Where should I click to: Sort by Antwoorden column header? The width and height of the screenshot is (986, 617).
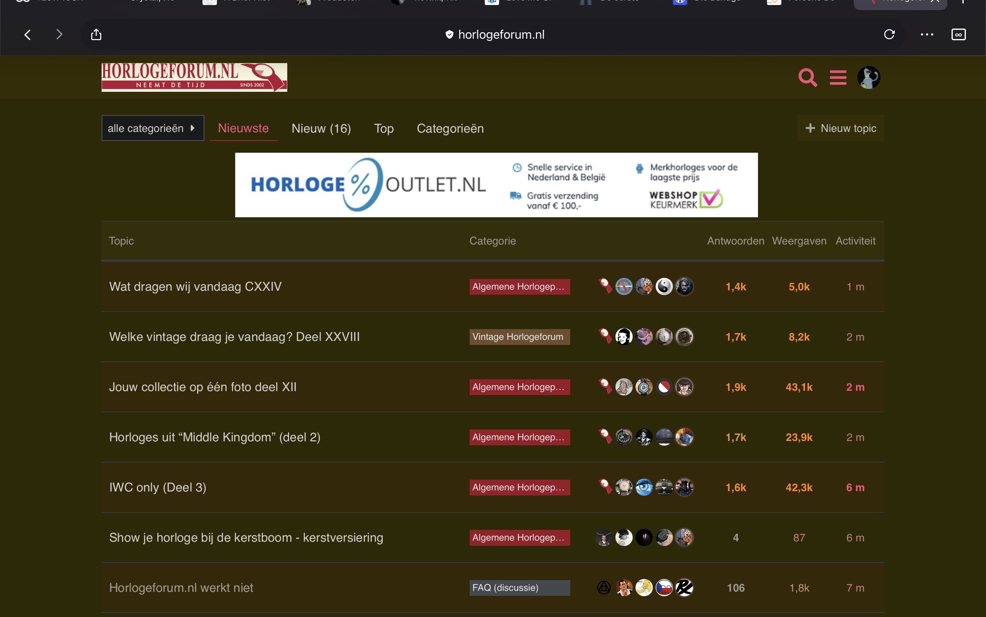tap(735, 241)
